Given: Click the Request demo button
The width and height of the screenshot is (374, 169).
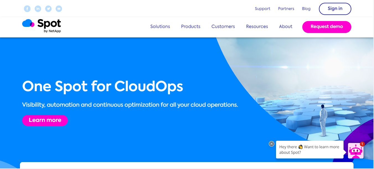Looking at the screenshot, I should tap(327, 27).
